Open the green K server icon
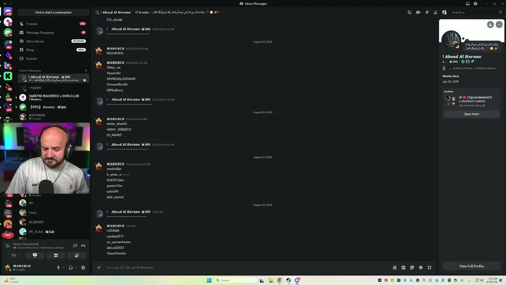The image size is (506, 285). (8, 76)
